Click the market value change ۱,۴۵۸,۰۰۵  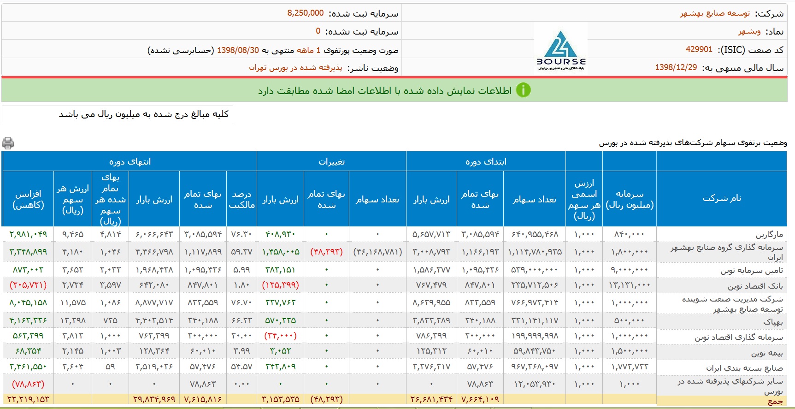tap(281, 252)
